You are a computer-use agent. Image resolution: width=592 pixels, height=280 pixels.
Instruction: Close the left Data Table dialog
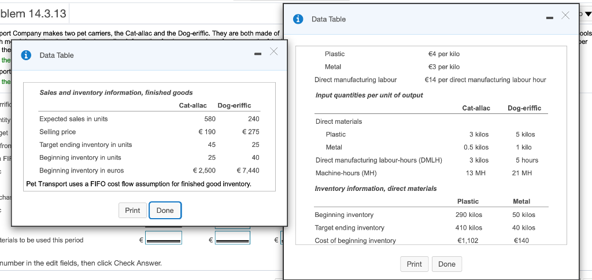click(x=273, y=51)
